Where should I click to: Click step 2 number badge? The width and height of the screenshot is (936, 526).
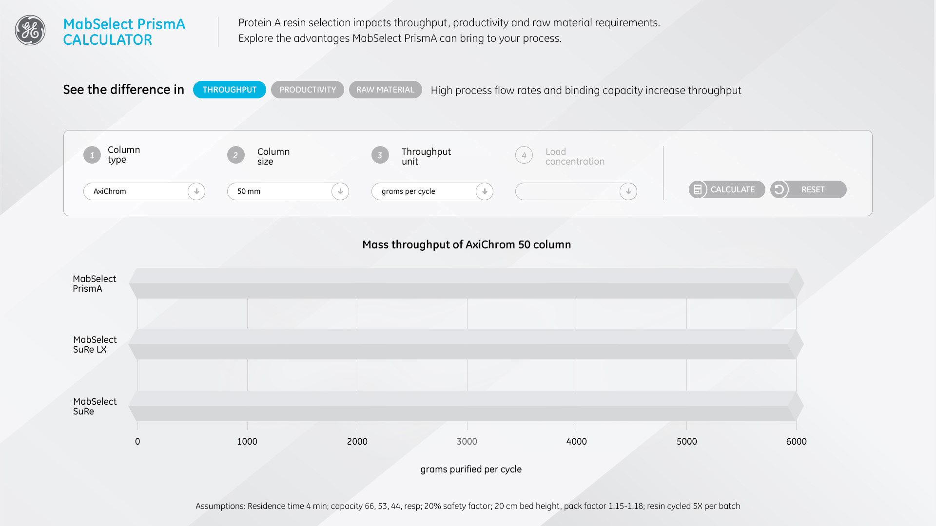click(236, 155)
